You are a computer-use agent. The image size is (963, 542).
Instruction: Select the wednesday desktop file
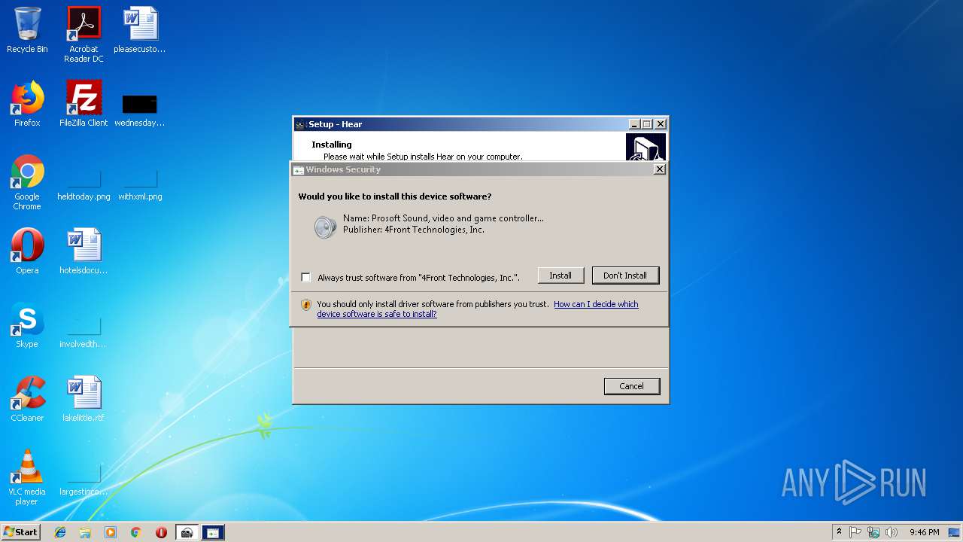[x=140, y=110]
